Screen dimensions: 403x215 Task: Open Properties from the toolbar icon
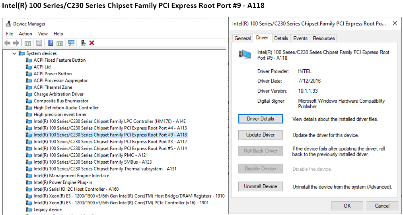pos(39,43)
